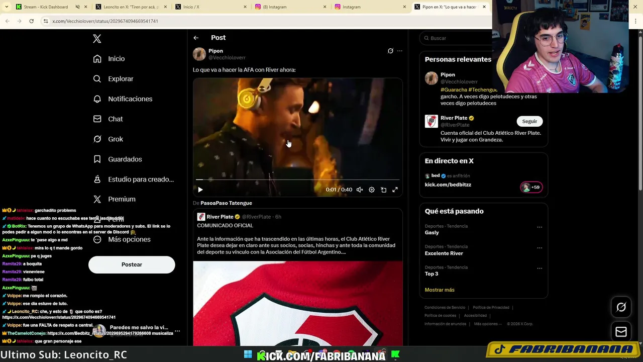This screenshot has height=362, width=643.
Task: Open Premium in sidebar
Action: [x=115, y=199]
